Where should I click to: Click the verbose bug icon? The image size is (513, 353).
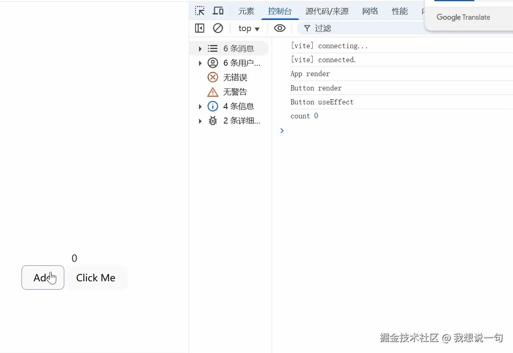tap(213, 121)
